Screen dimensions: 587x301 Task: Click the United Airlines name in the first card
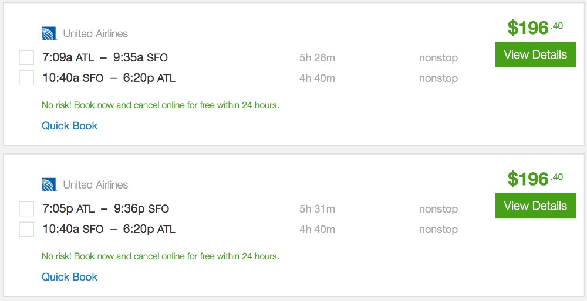tap(95, 33)
